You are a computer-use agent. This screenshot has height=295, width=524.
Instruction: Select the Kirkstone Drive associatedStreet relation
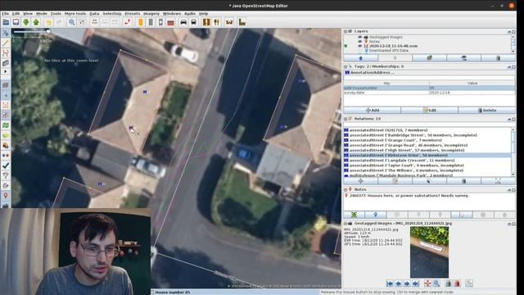point(427,155)
